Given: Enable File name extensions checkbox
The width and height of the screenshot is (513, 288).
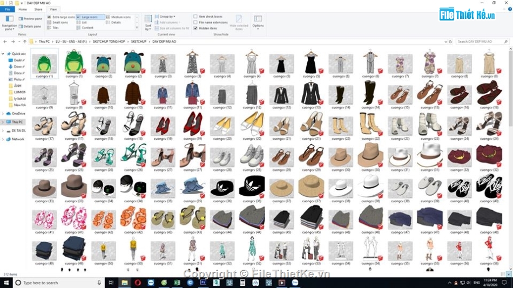Looking at the screenshot, I should point(195,22).
